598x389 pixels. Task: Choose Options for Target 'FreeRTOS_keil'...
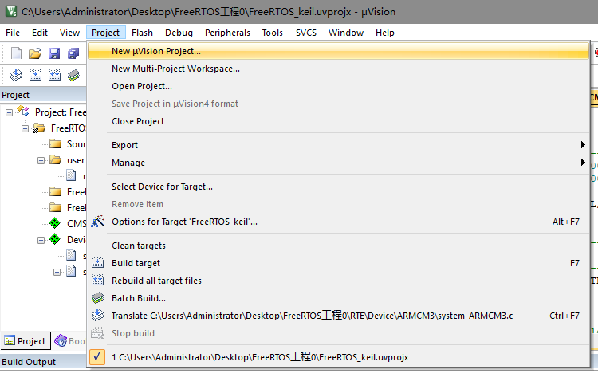tap(339, 222)
